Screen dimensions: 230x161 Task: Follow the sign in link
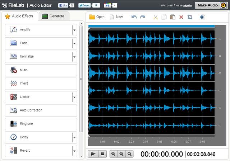click(x=187, y=5)
